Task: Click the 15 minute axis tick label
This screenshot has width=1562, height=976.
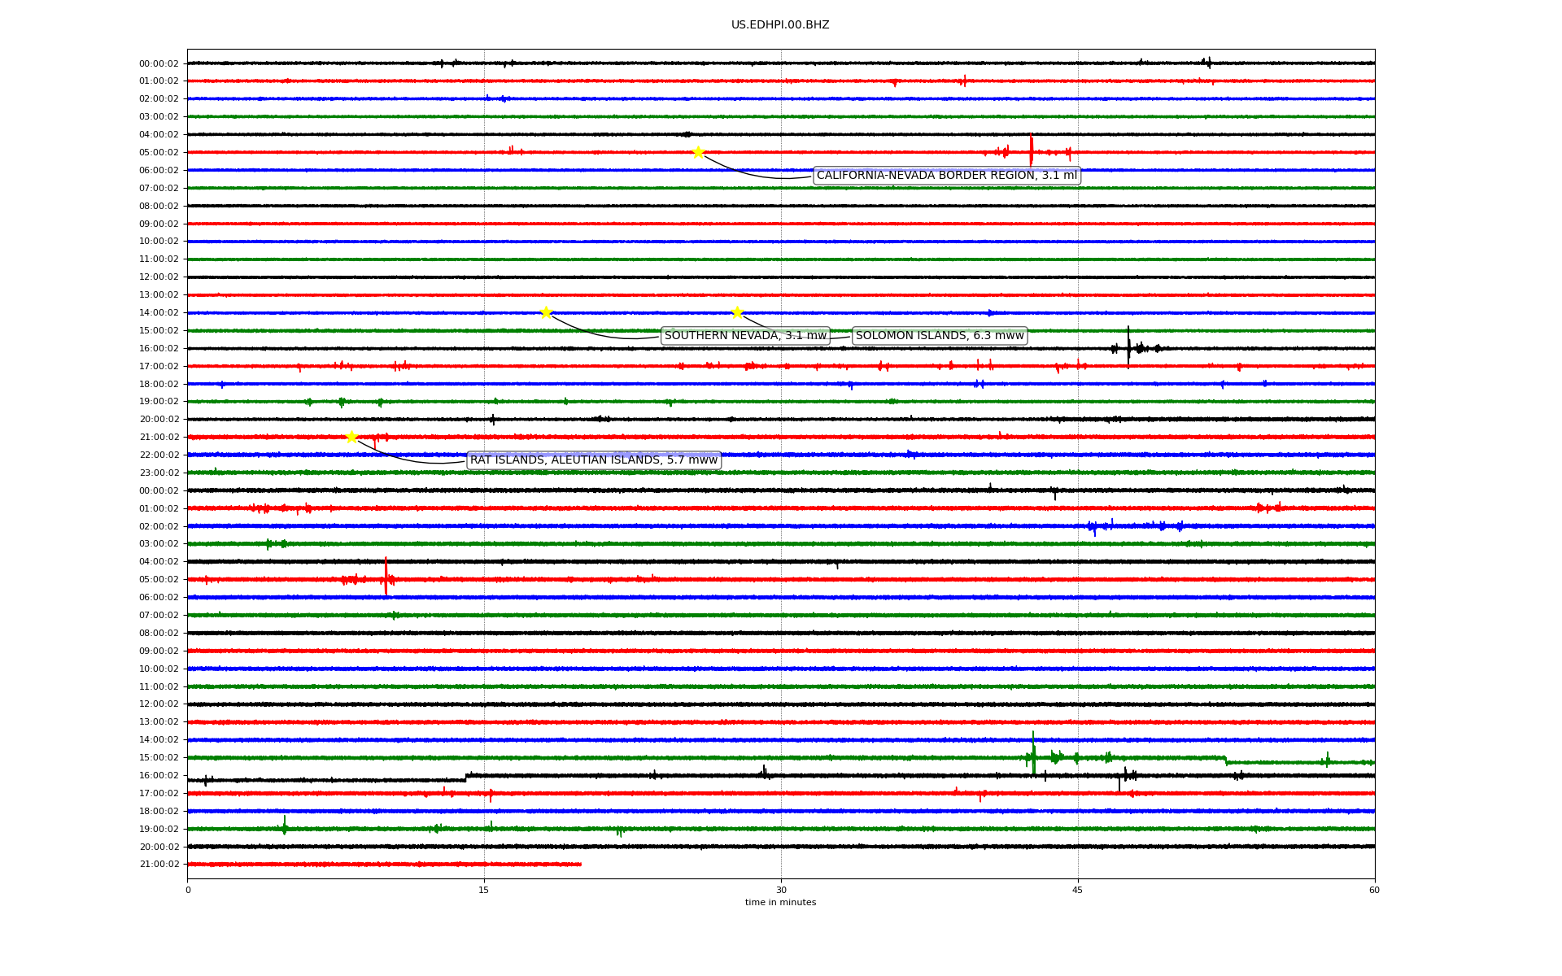Action: pos(484,890)
